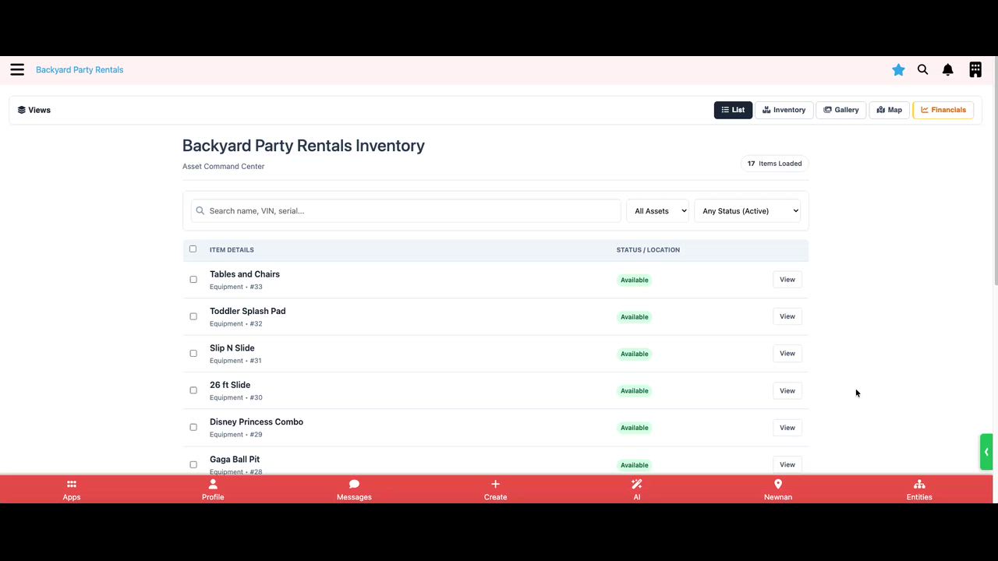The image size is (998, 561).
Task: Check the Gaga Ball Pit row checkbox
Action: tap(193, 464)
